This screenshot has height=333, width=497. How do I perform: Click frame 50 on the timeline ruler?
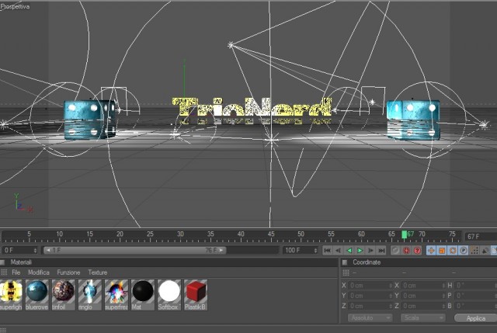[x=301, y=234]
